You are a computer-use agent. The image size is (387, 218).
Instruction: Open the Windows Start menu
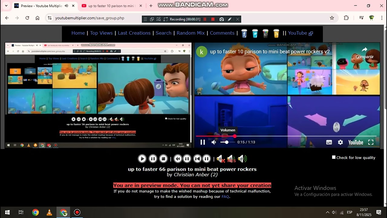[7, 212]
